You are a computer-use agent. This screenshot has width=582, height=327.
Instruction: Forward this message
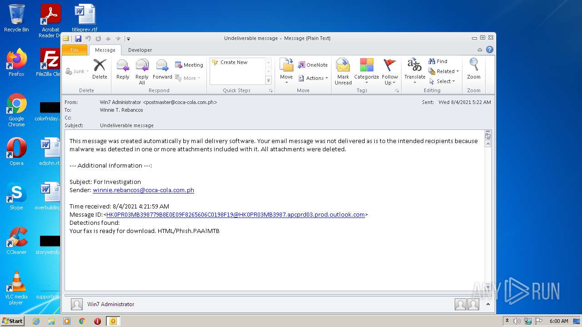click(x=162, y=69)
